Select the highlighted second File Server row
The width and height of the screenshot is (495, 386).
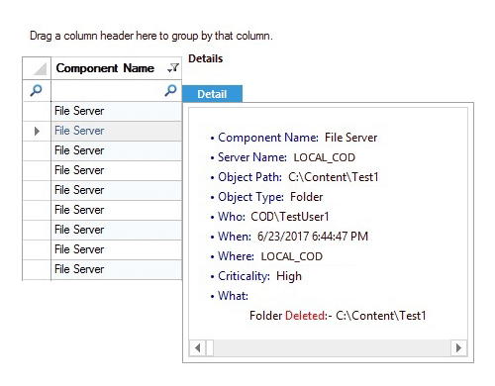click(116, 131)
